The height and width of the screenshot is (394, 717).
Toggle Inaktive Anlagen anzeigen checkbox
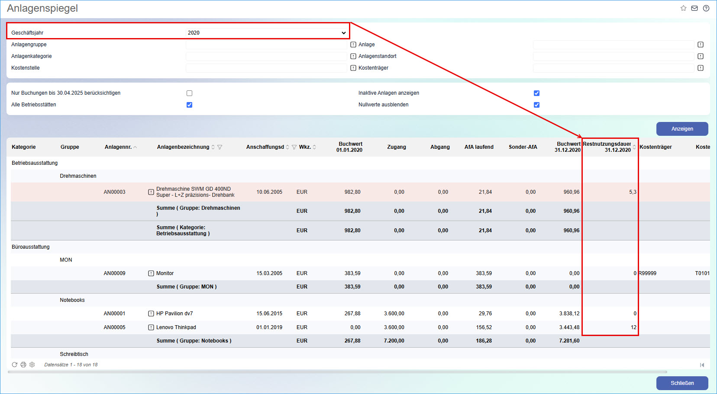pyautogui.click(x=536, y=93)
